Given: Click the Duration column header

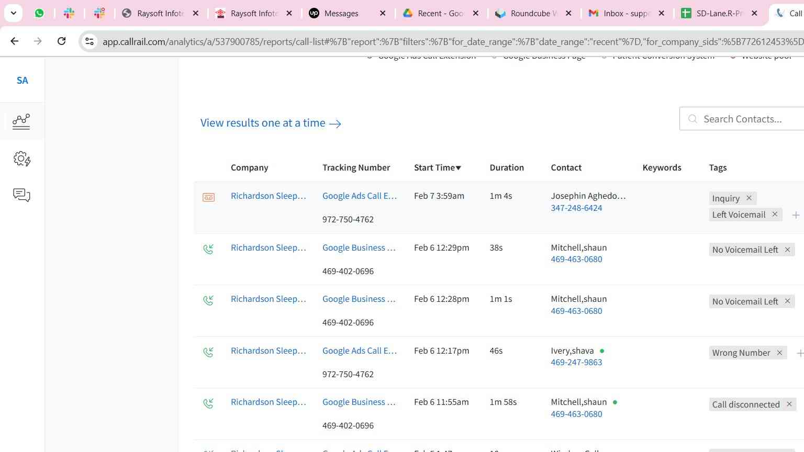Looking at the screenshot, I should pyautogui.click(x=507, y=167).
